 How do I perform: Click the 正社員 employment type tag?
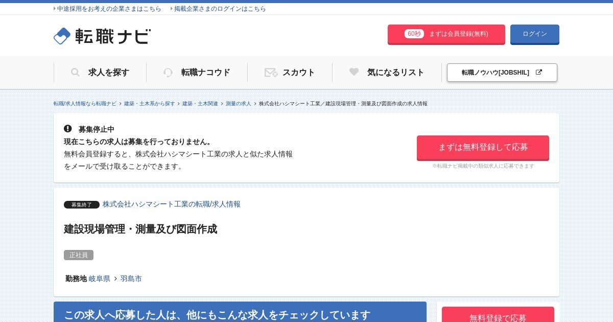(79, 255)
